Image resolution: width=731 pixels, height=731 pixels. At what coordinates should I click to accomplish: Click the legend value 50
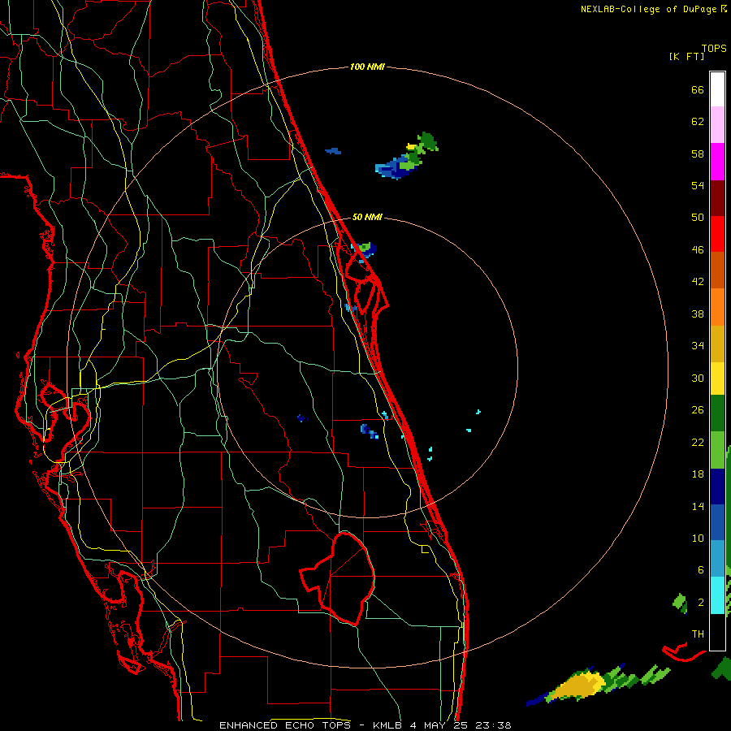[x=698, y=218]
